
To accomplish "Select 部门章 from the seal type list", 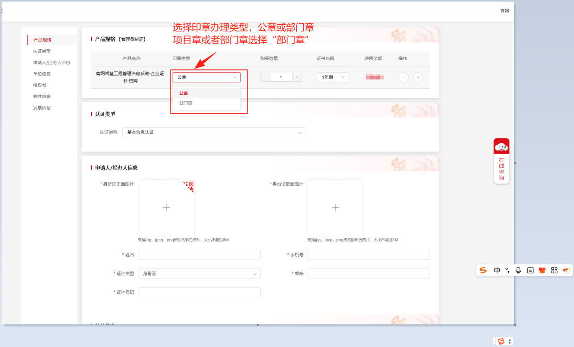I will [186, 103].
